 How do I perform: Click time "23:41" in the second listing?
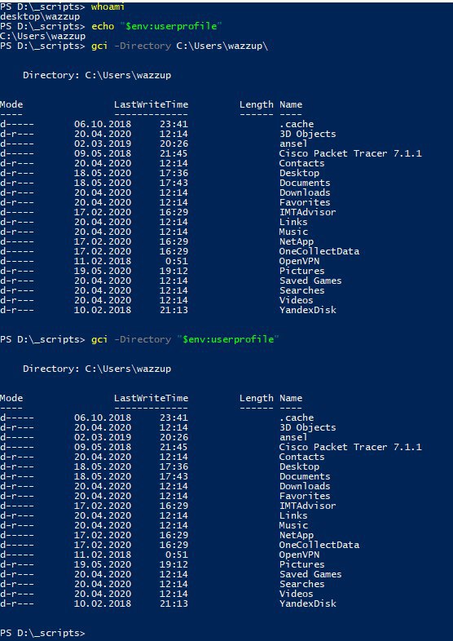pyautogui.click(x=174, y=418)
